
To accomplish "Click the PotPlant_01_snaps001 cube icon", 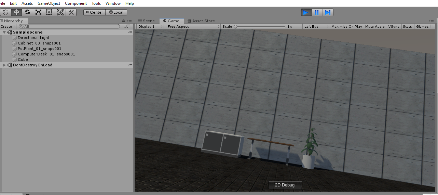I will [14, 49].
